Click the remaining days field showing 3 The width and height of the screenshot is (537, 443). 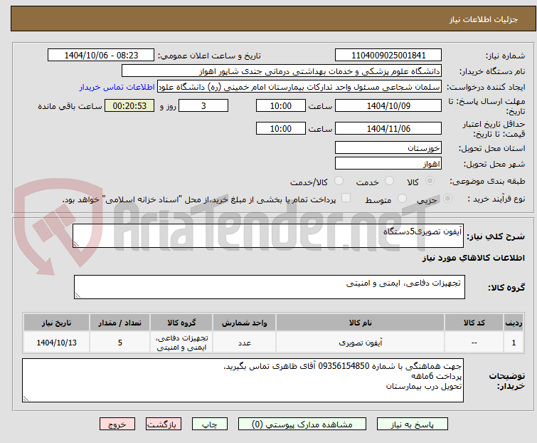203,105
